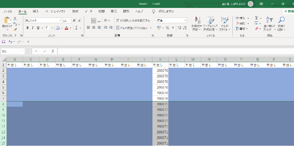Open Format cells dropdown
The image size is (294, 146).
point(242,29)
